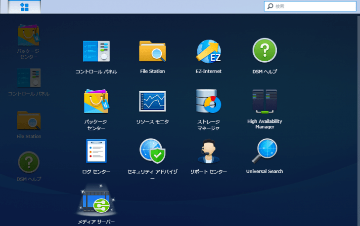Focus the 検索 search field
This screenshot has width=360, height=226.
click(310, 6)
